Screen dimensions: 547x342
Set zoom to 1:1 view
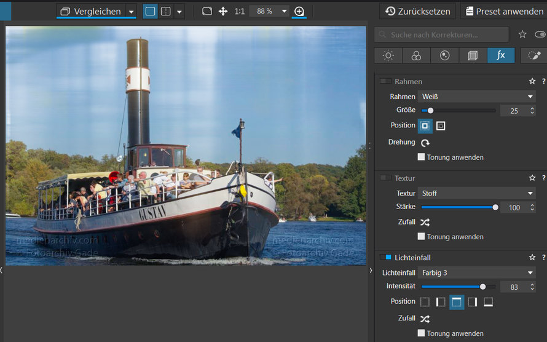pyautogui.click(x=239, y=12)
